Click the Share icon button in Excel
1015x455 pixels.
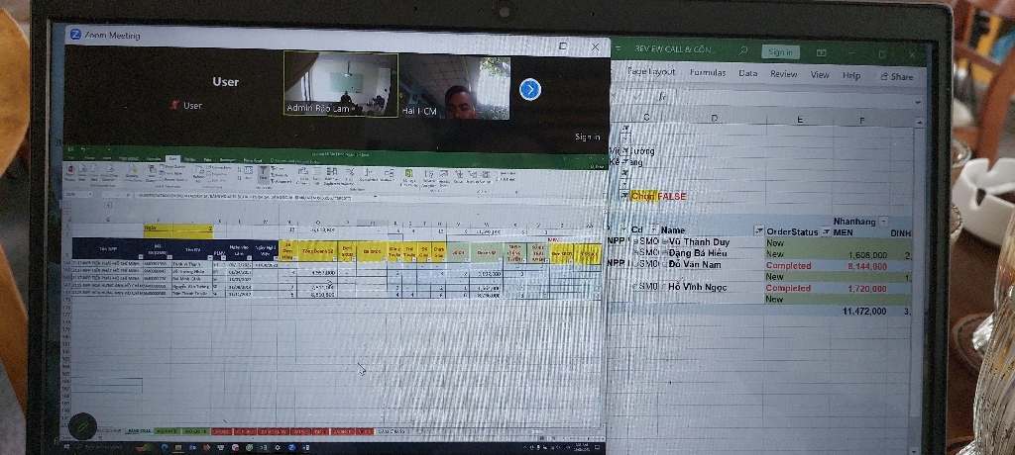[x=896, y=76]
